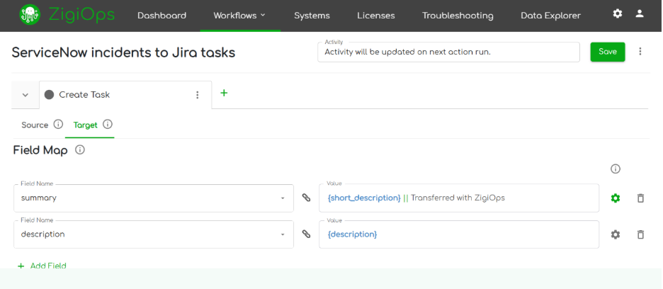663x289 pixels.
Task: Click the ZigiOps octopus logo
Action: pyautogui.click(x=30, y=15)
